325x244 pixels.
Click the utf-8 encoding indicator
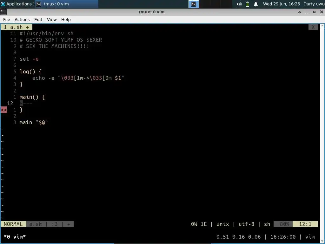point(246,224)
